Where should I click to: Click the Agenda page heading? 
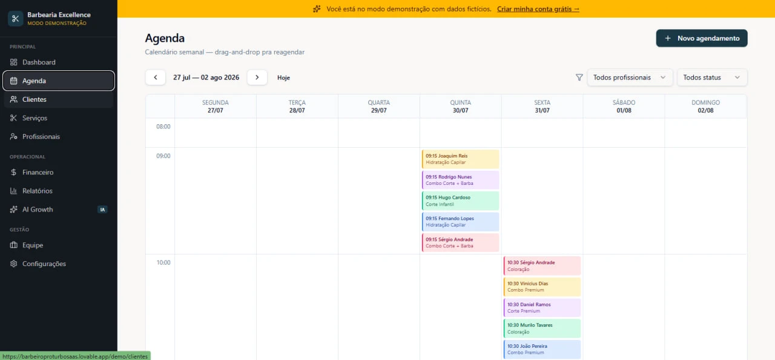tap(165, 38)
